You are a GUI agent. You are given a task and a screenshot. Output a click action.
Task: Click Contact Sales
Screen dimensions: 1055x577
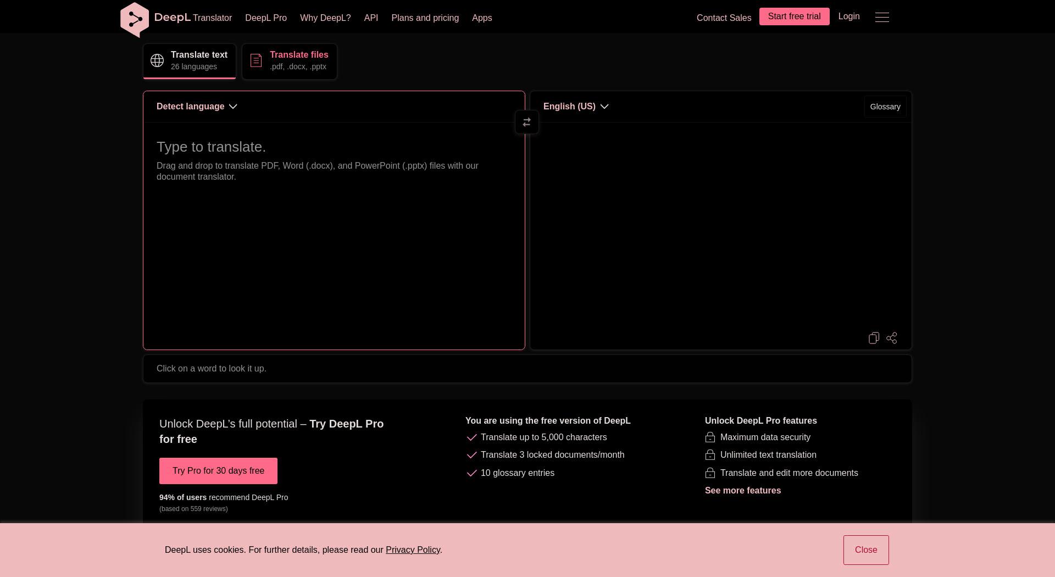[724, 18]
